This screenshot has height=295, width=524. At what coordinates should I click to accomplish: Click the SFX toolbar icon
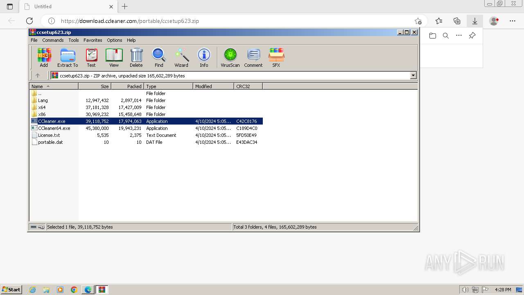[276, 57]
